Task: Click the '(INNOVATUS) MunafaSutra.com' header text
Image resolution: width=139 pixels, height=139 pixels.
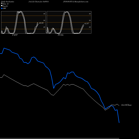Action: click(76, 2)
